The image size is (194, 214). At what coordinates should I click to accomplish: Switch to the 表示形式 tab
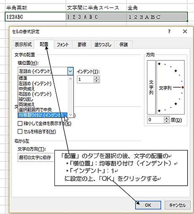23,45
